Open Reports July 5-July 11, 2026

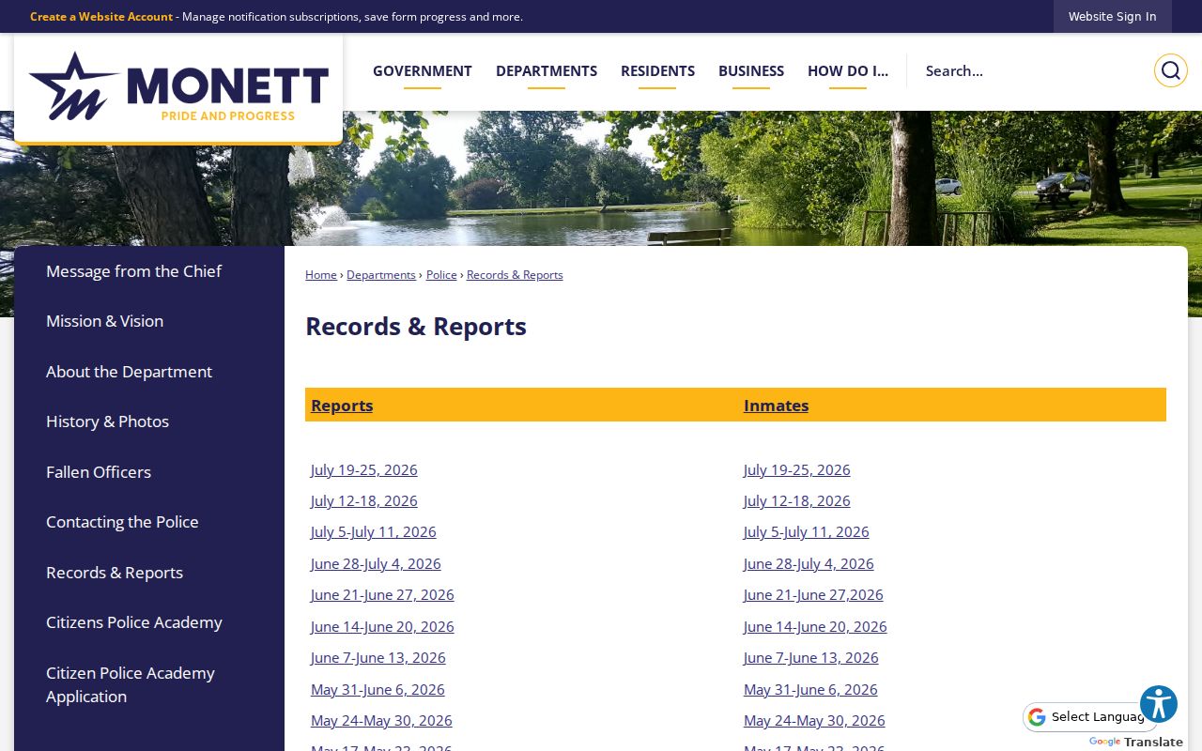pos(374,532)
